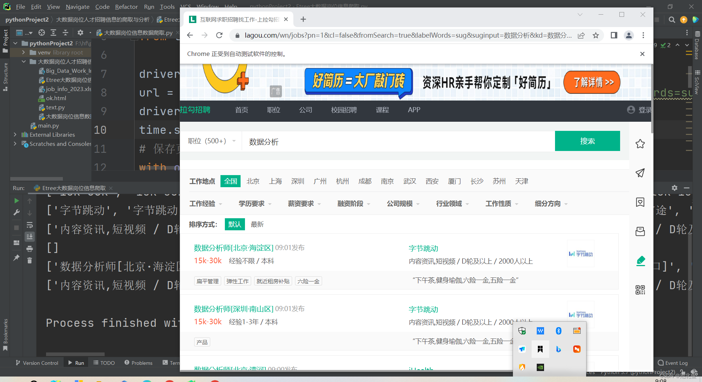This screenshot has height=382, width=702.
Task: Click 了解详情 banner button
Action: pyautogui.click(x=592, y=82)
